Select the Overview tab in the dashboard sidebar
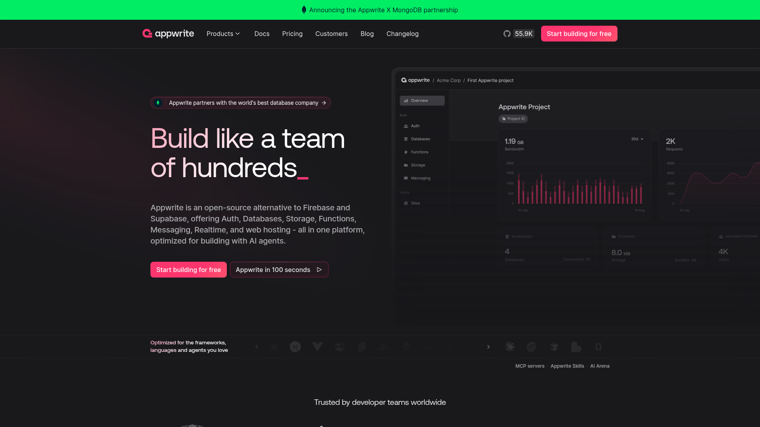This screenshot has width=760, height=427. click(422, 101)
